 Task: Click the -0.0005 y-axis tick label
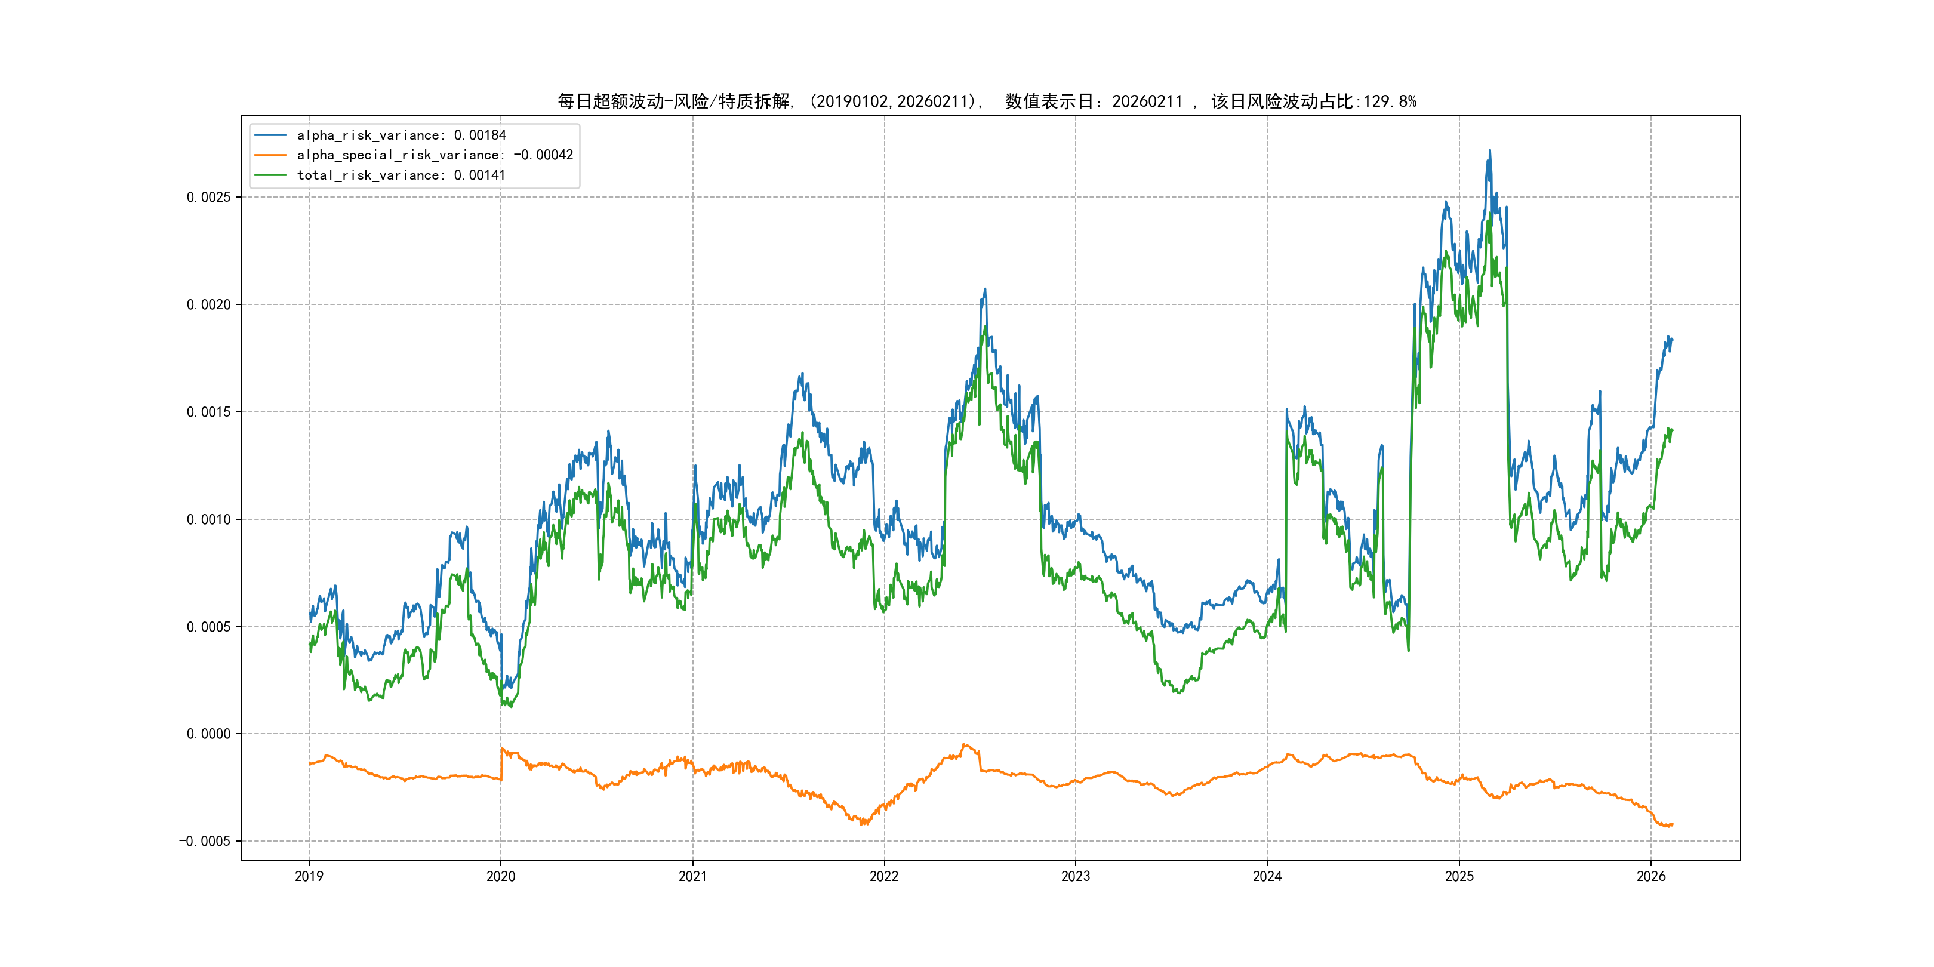click(x=204, y=842)
